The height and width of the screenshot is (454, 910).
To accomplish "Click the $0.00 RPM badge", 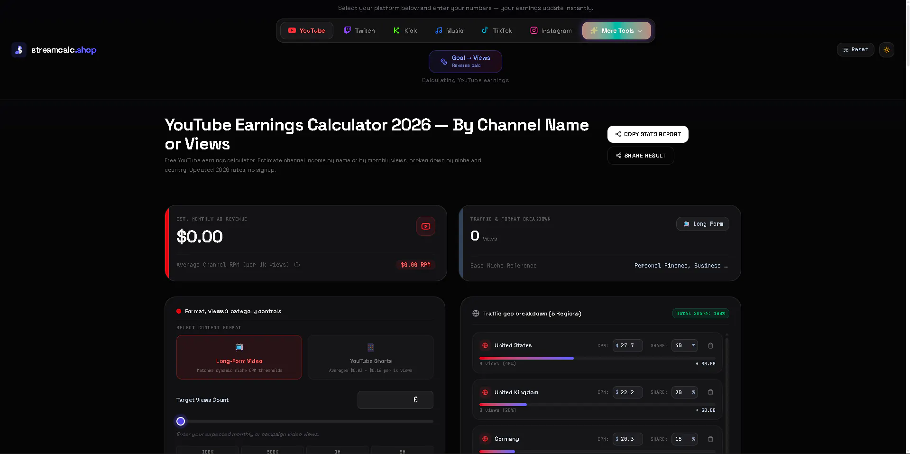I will coord(415,265).
